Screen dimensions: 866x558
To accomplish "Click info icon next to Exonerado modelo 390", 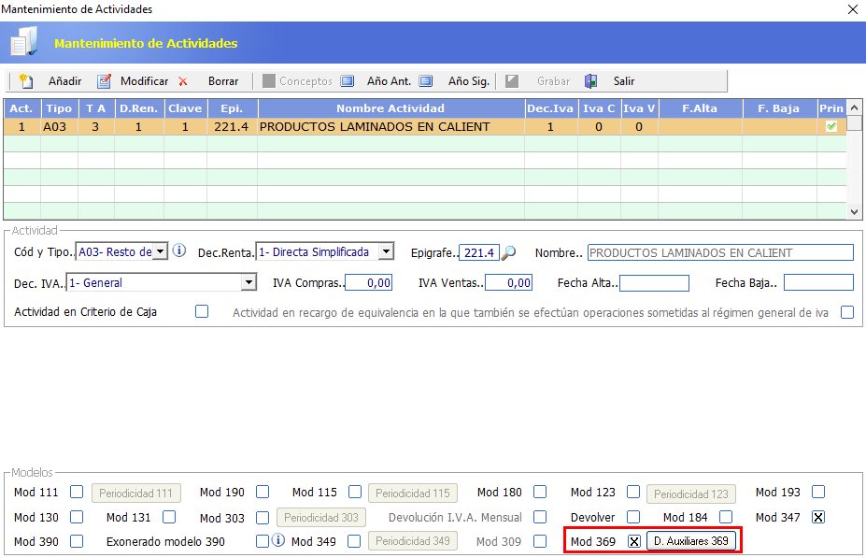I will (x=277, y=540).
